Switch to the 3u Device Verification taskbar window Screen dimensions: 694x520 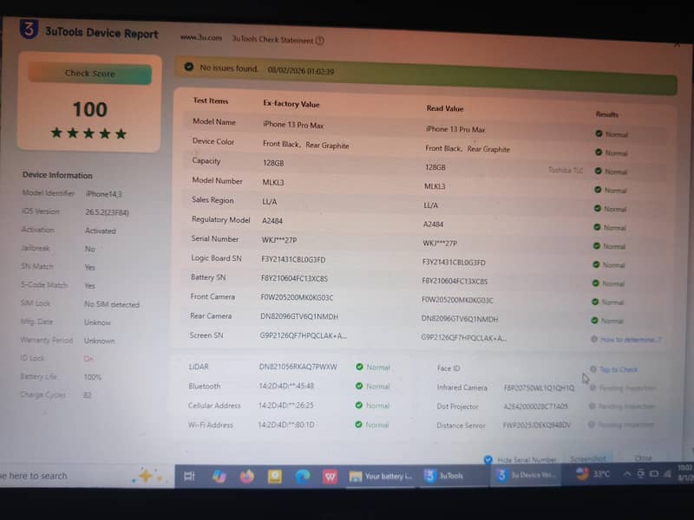(526, 475)
